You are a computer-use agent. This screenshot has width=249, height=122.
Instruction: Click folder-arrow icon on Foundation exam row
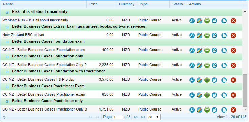click(x=214, y=50)
